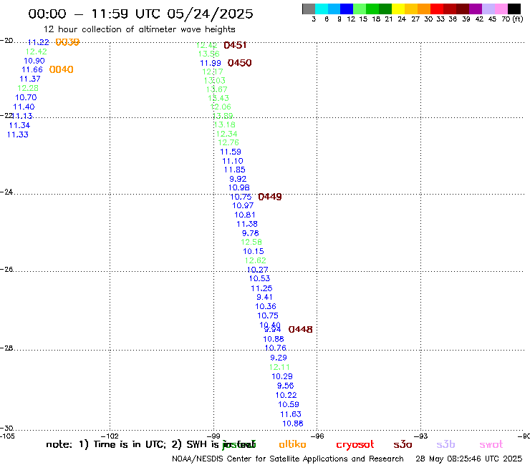This screenshot has height=465, width=530.
Task: Click the green 12.17 wave height value
Action: 213,72
